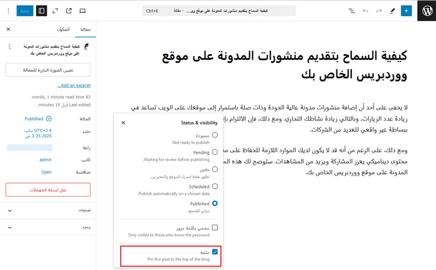Open the top-bar options three-dot menu
Screen dimensions: 436x270
[8, 11]
